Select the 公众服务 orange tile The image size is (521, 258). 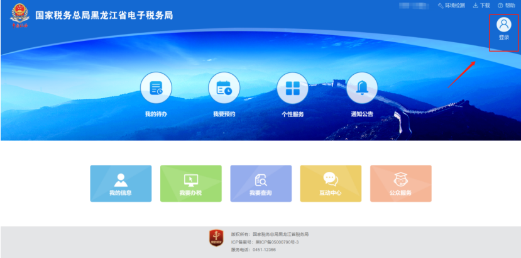coord(401,183)
